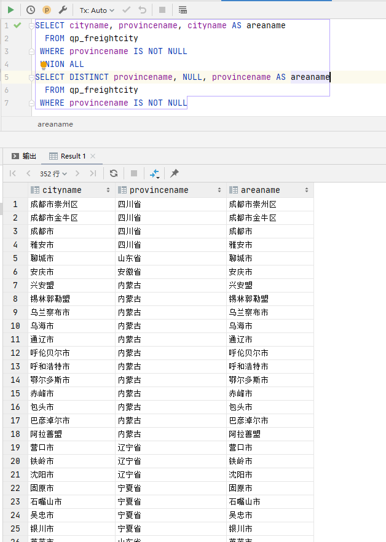Click cityname cell 成都市崇州区 in row 1

pos(71,204)
